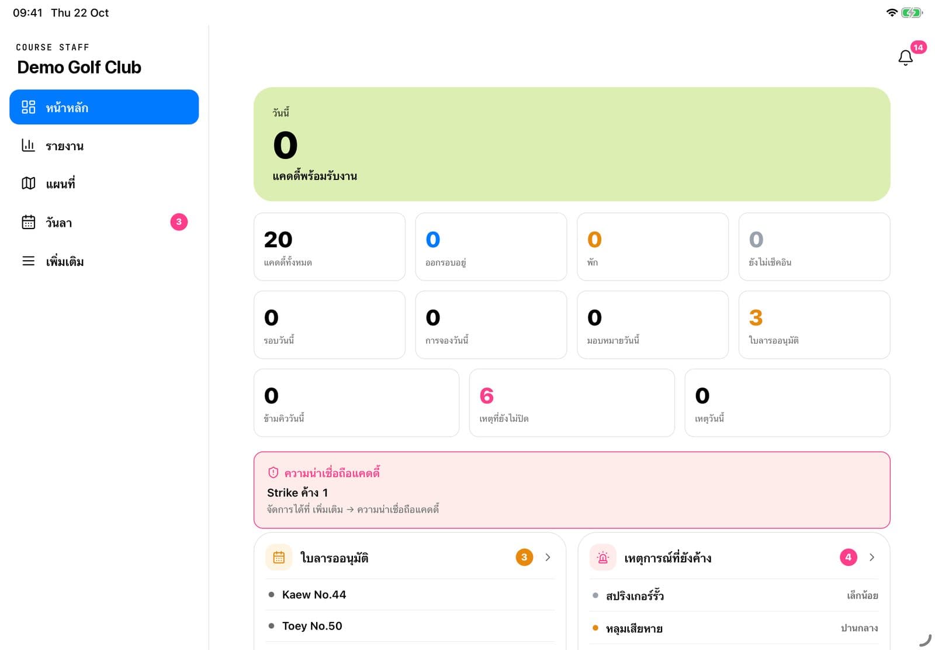
Task: Open the พัก stat card
Action: tap(653, 247)
